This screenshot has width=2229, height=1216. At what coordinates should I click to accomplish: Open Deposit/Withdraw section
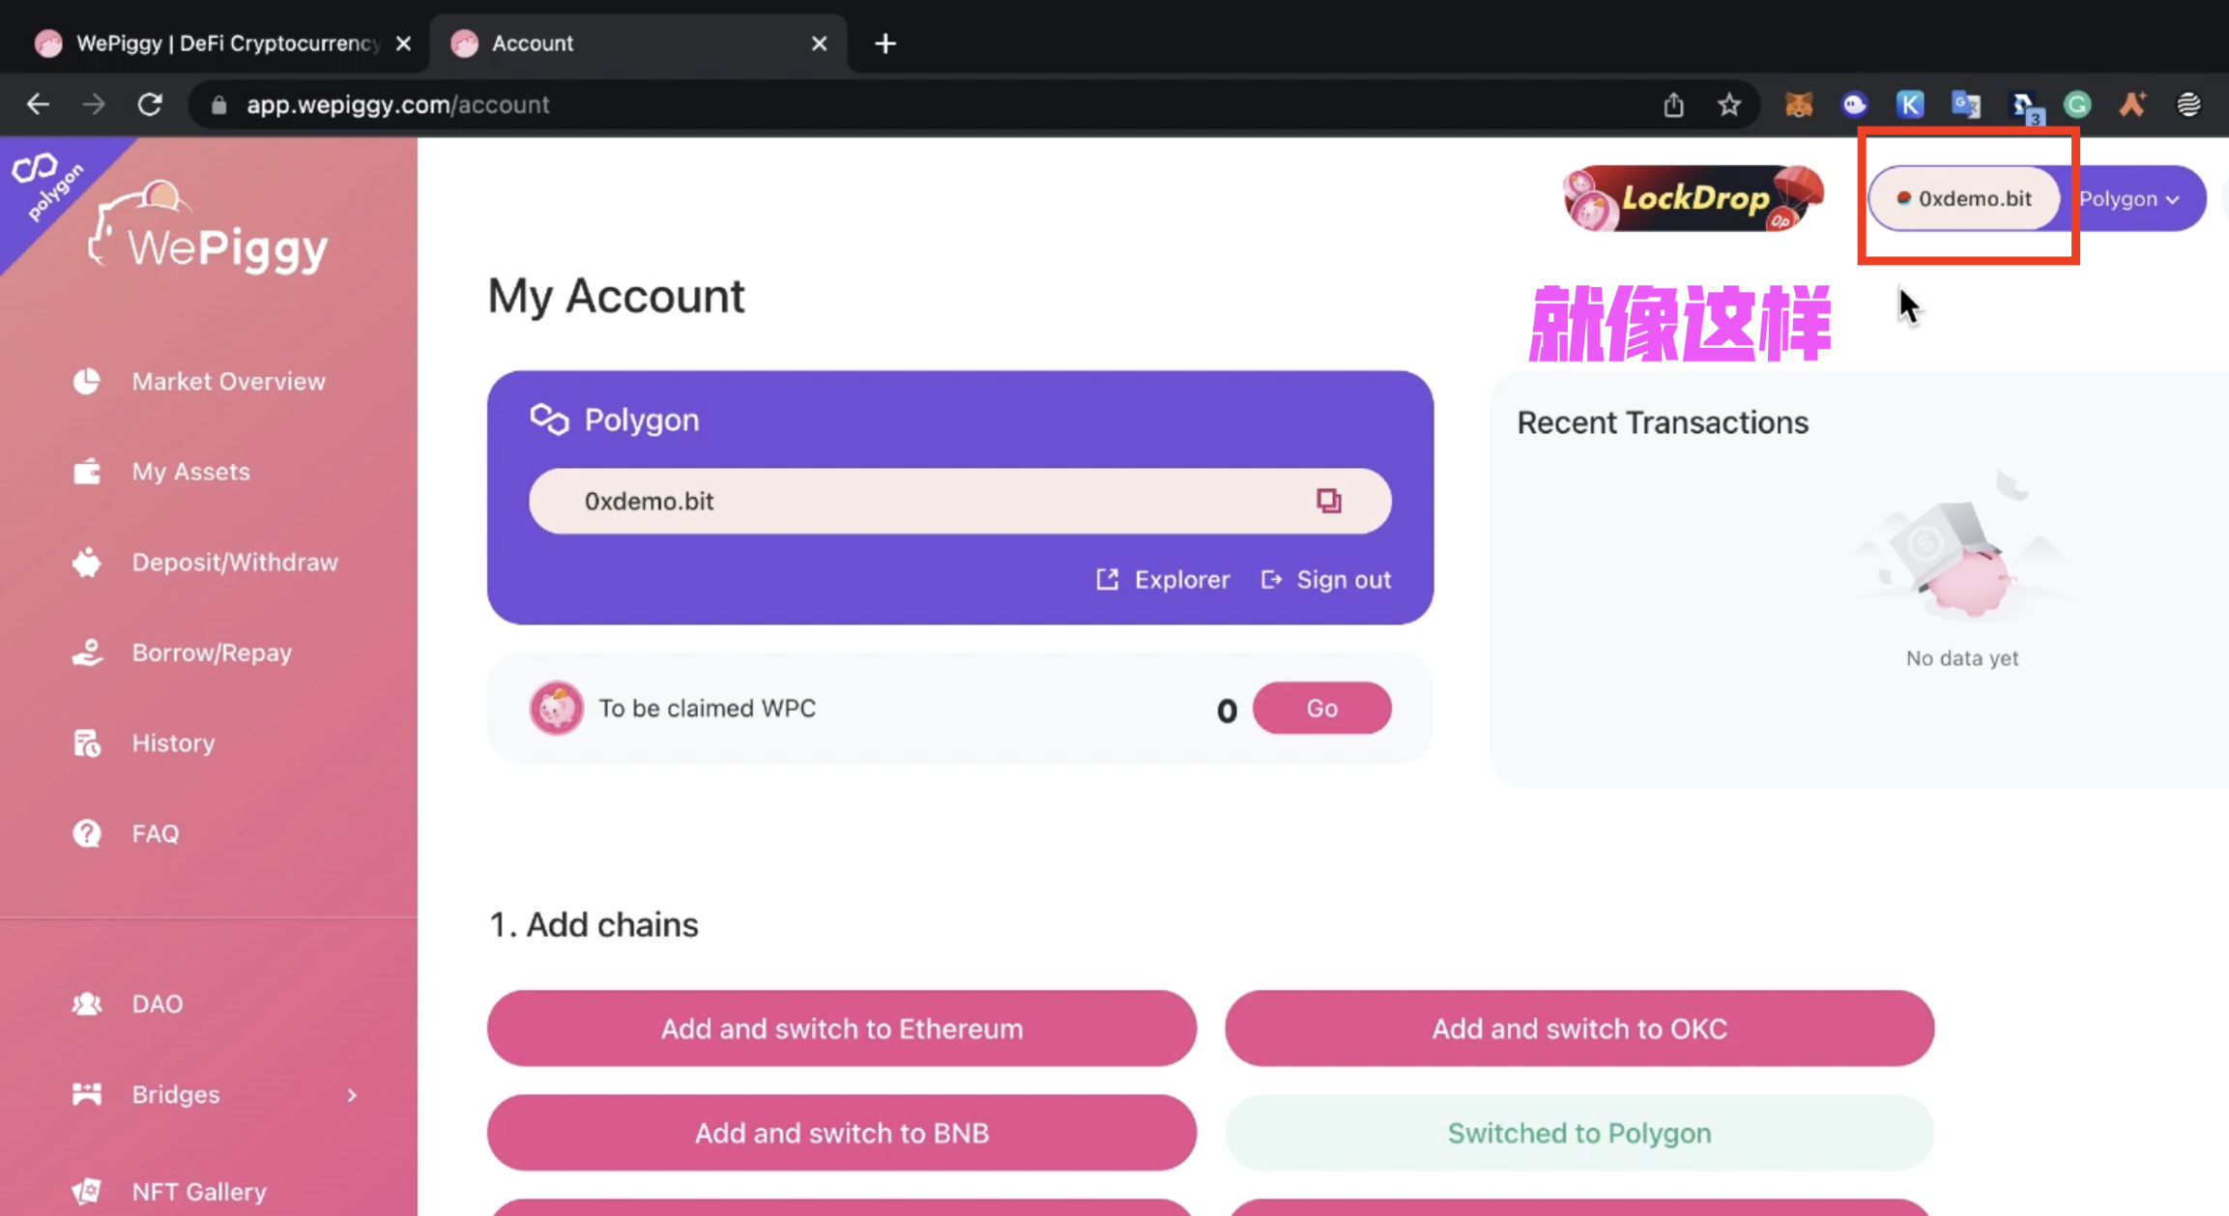235,562
